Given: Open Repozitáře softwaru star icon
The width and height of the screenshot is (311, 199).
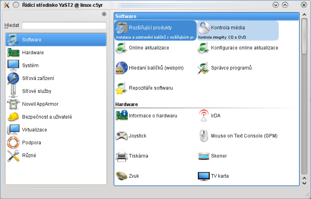Looking at the screenshot, I should click(122, 88).
